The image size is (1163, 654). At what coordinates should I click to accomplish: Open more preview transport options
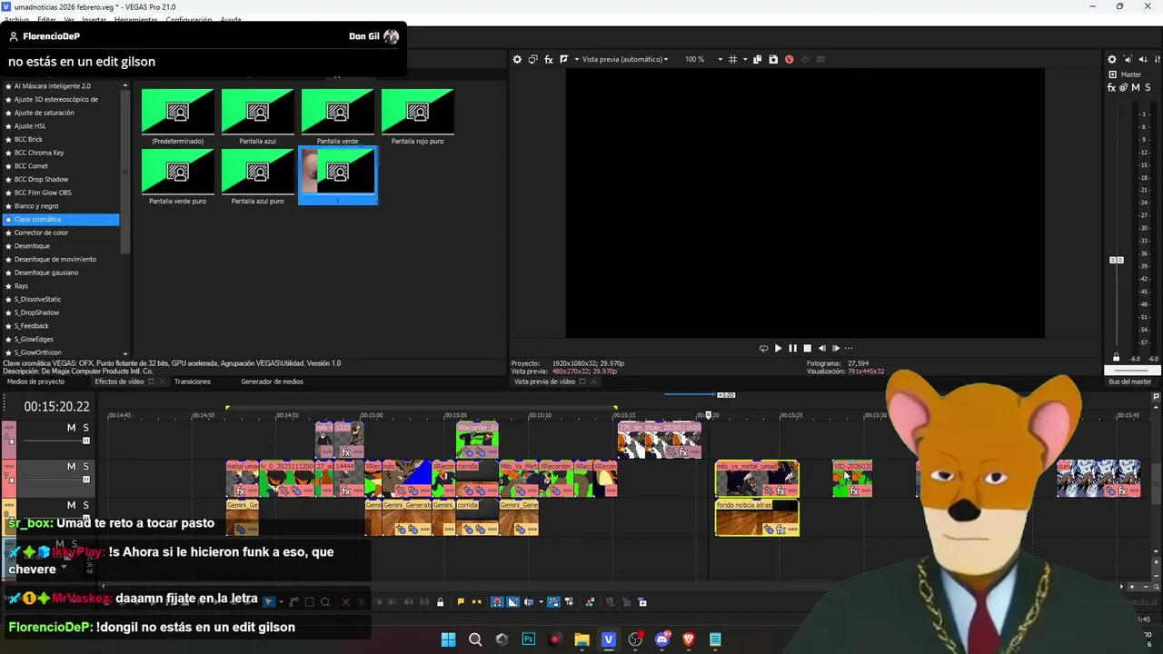849,348
